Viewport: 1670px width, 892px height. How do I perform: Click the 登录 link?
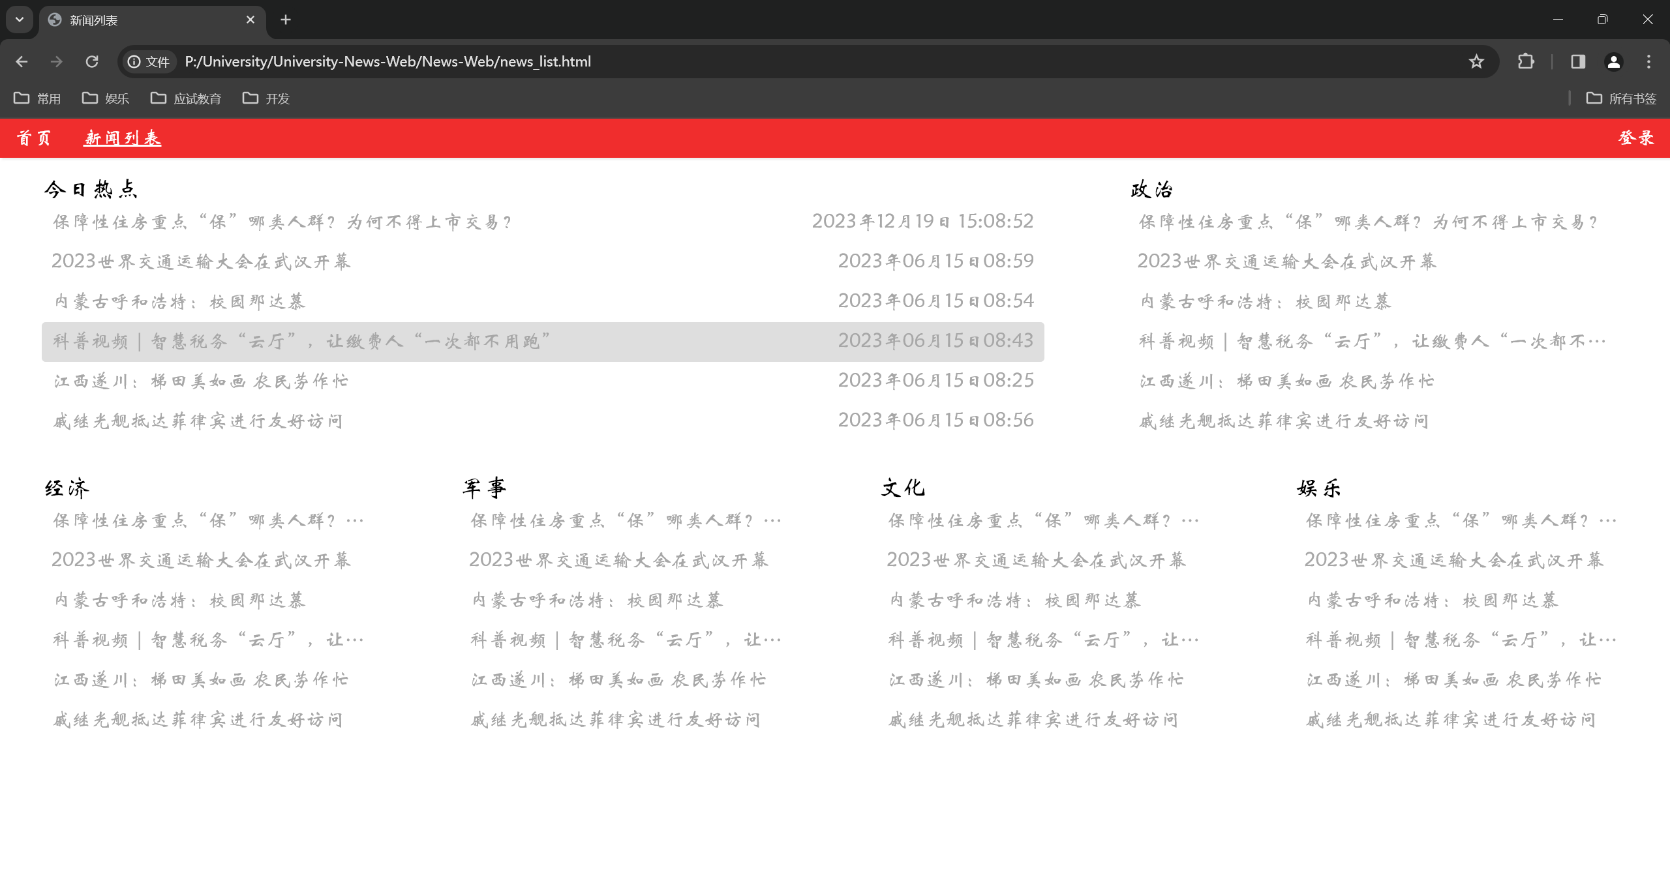(1636, 138)
